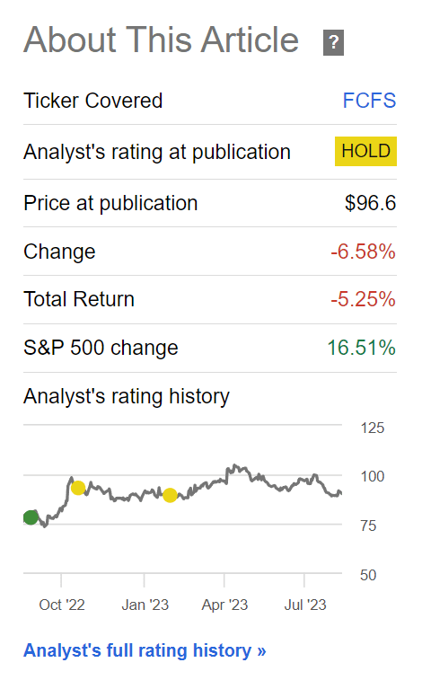Image resolution: width=422 pixels, height=689 pixels.
Task: Click the yellow hold dot after Jan '23
Action: [170, 495]
